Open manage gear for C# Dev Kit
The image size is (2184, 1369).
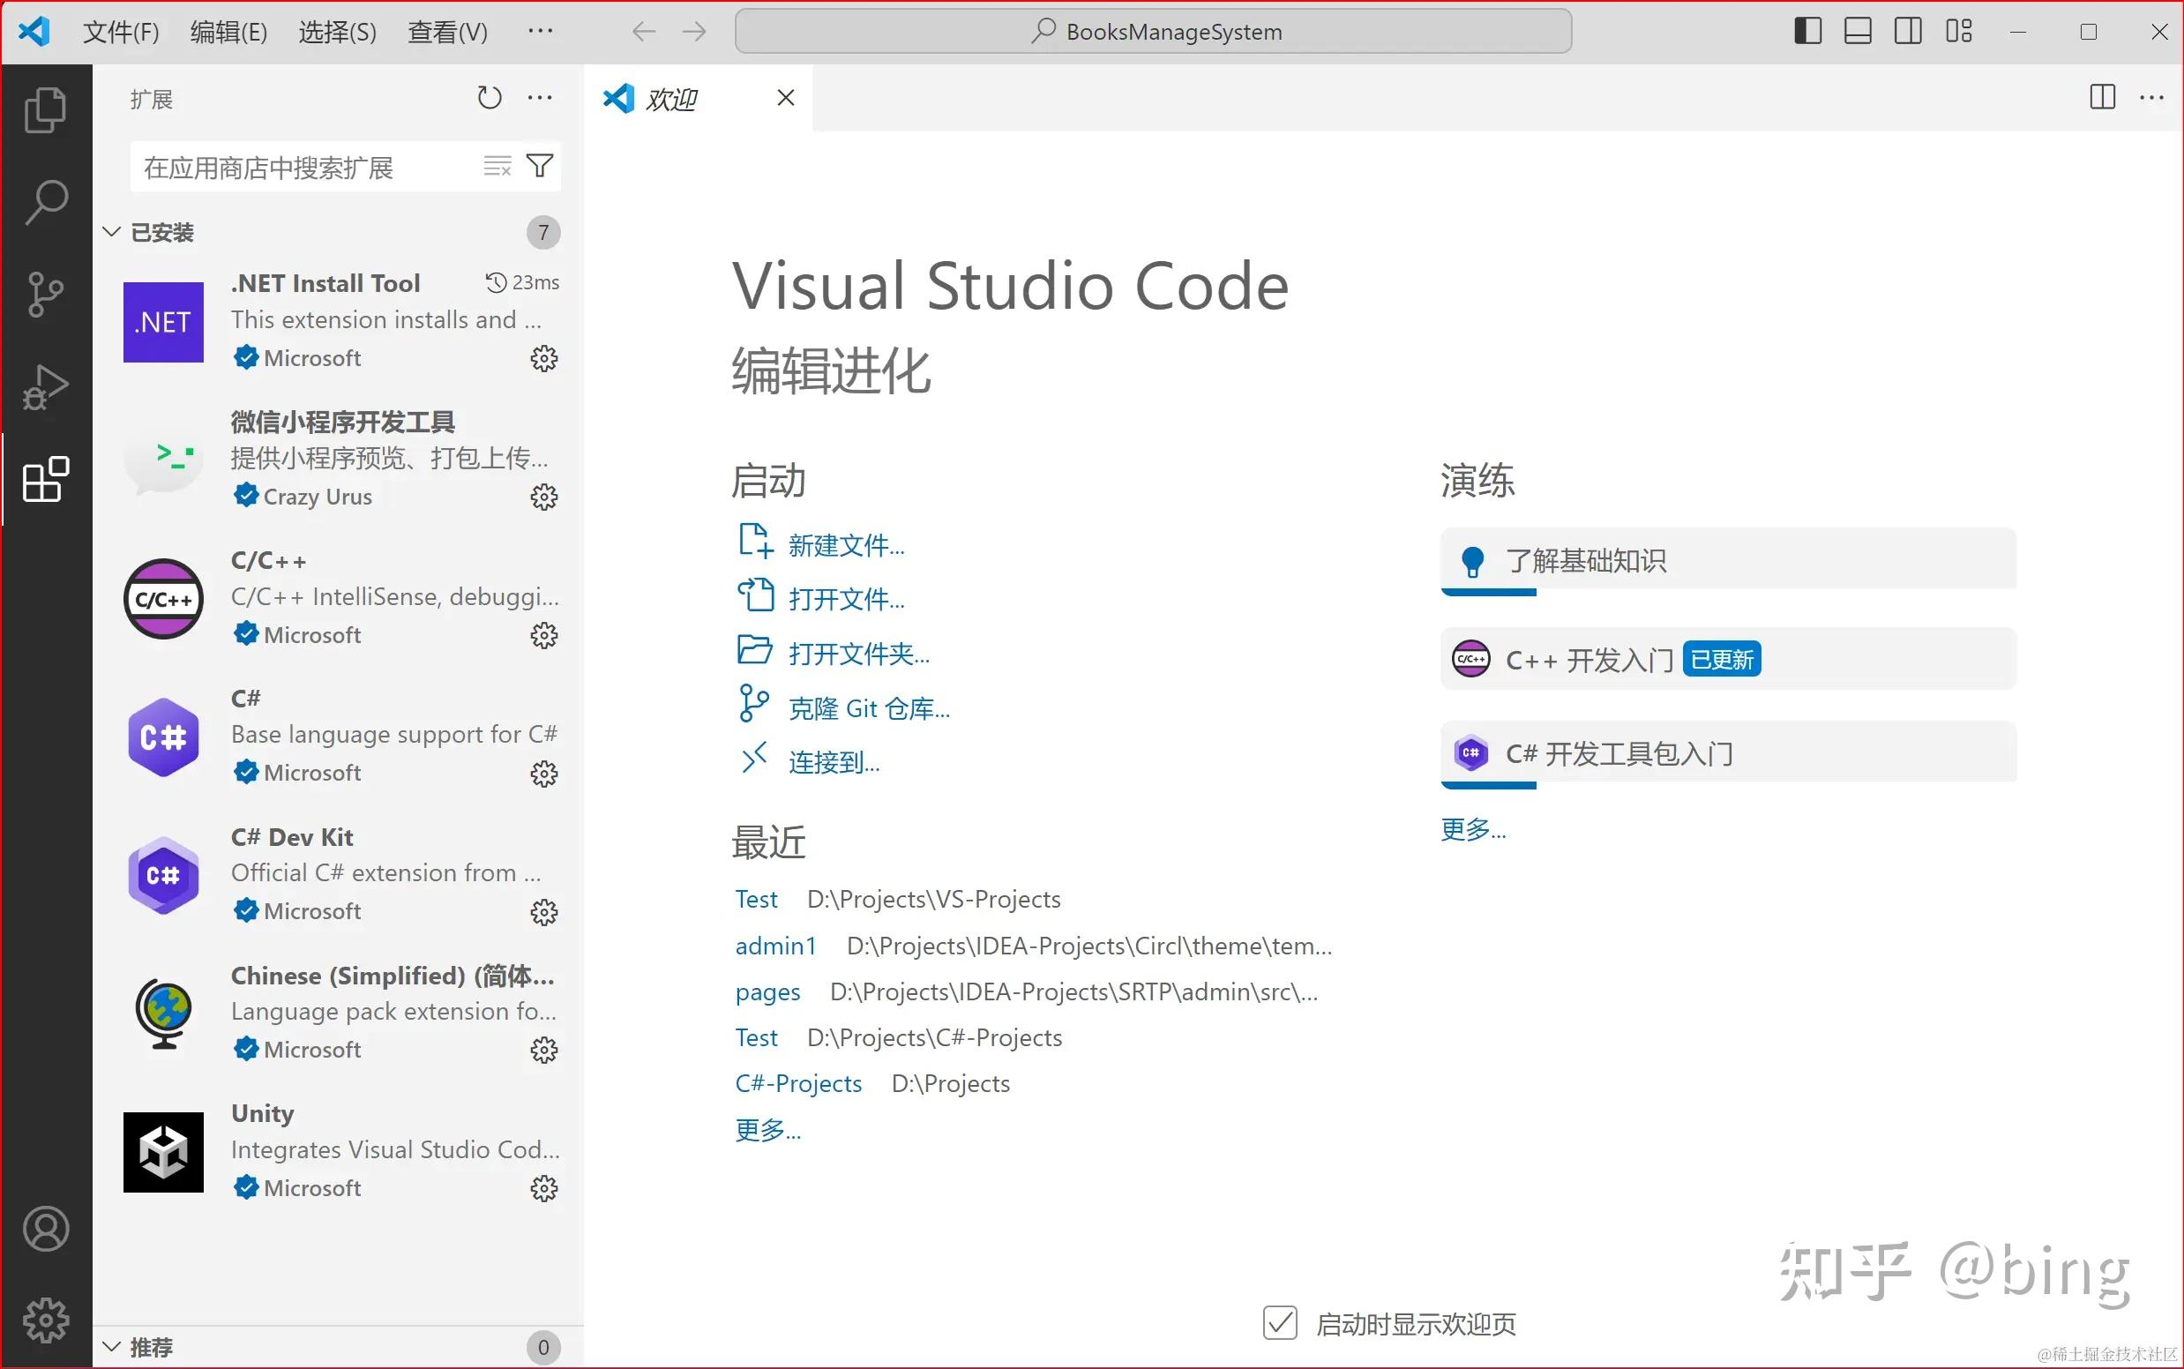click(x=543, y=912)
